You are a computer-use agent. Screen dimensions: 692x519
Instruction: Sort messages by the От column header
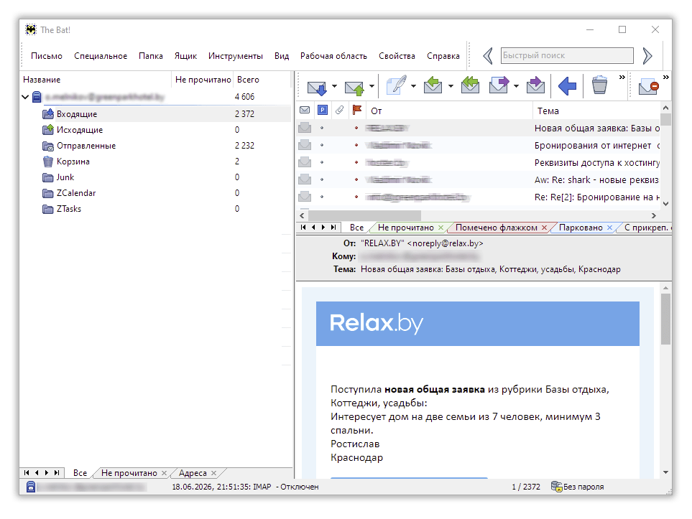tap(449, 111)
